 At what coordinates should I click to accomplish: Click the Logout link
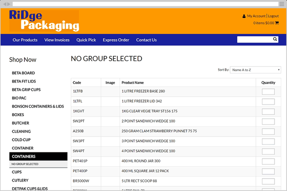(273, 16)
